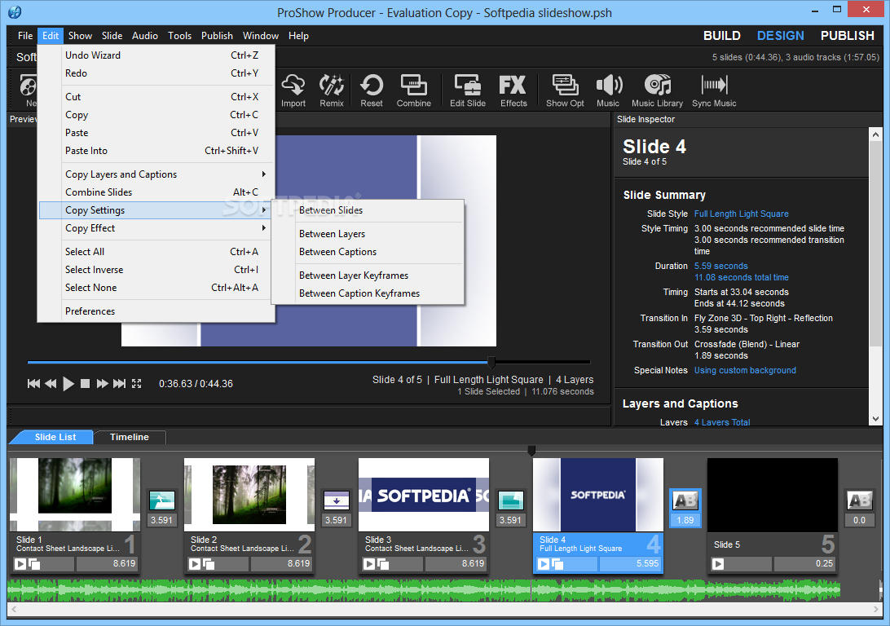Click transition icon after Slide 2
The height and width of the screenshot is (626, 890).
(336, 500)
